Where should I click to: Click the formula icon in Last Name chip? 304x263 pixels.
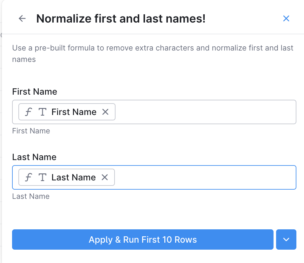coord(29,177)
